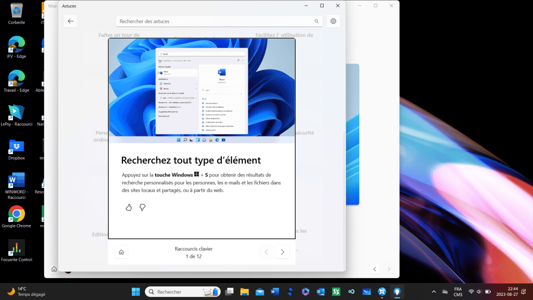Open the Windows Start menu
This screenshot has width=533, height=300.
pyautogui.click(x=136, y=292)
